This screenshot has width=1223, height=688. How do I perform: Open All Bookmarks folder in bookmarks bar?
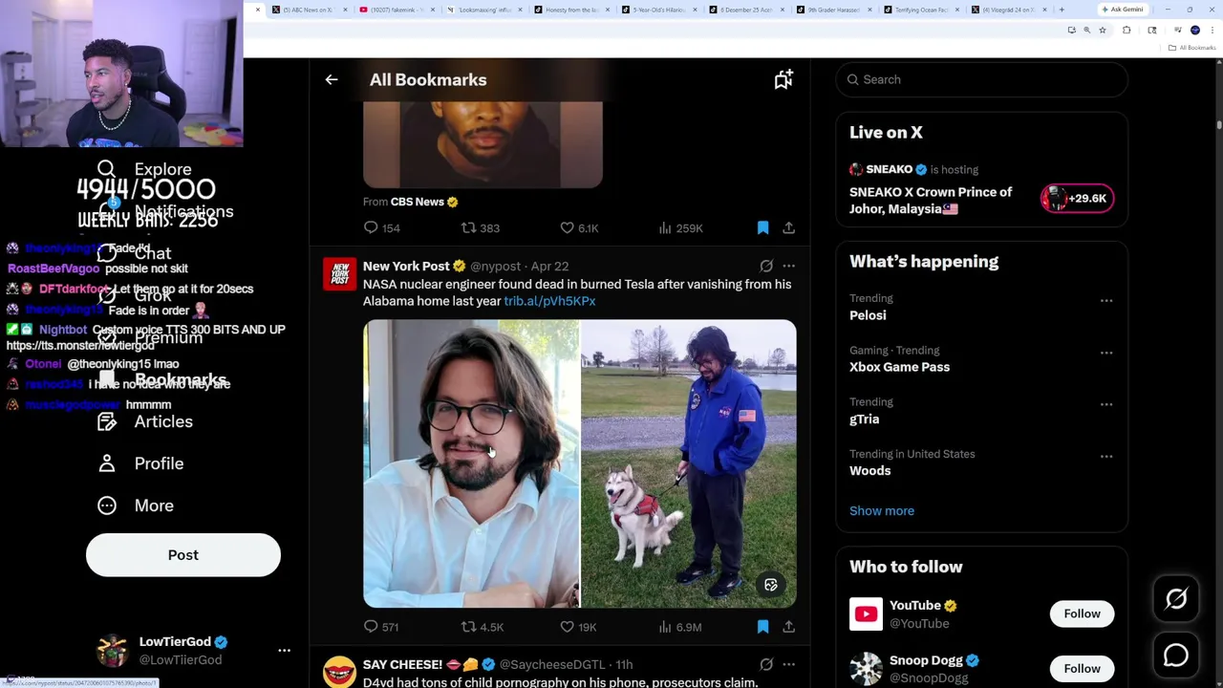(x=1193, y=48)
